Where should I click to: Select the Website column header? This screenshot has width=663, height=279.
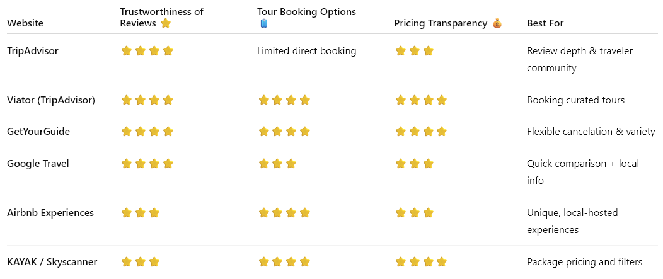pos(25,23)
